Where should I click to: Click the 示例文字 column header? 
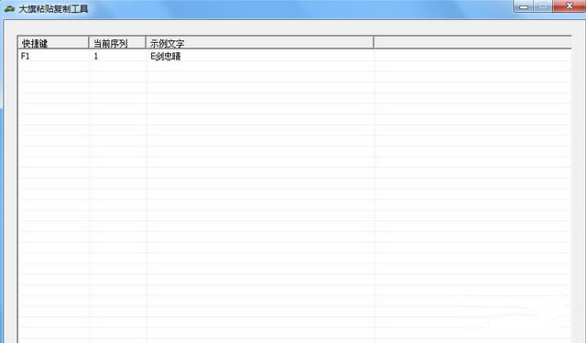tap(259, 43)
